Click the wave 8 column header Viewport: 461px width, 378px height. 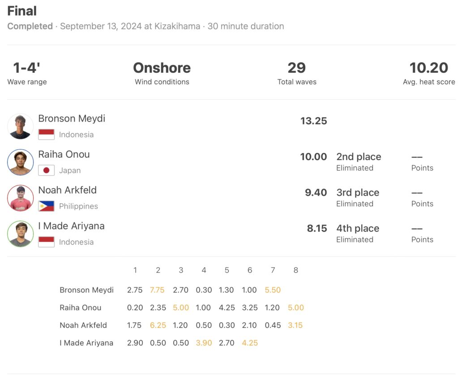pyautogui.click(x=295, y=270)
